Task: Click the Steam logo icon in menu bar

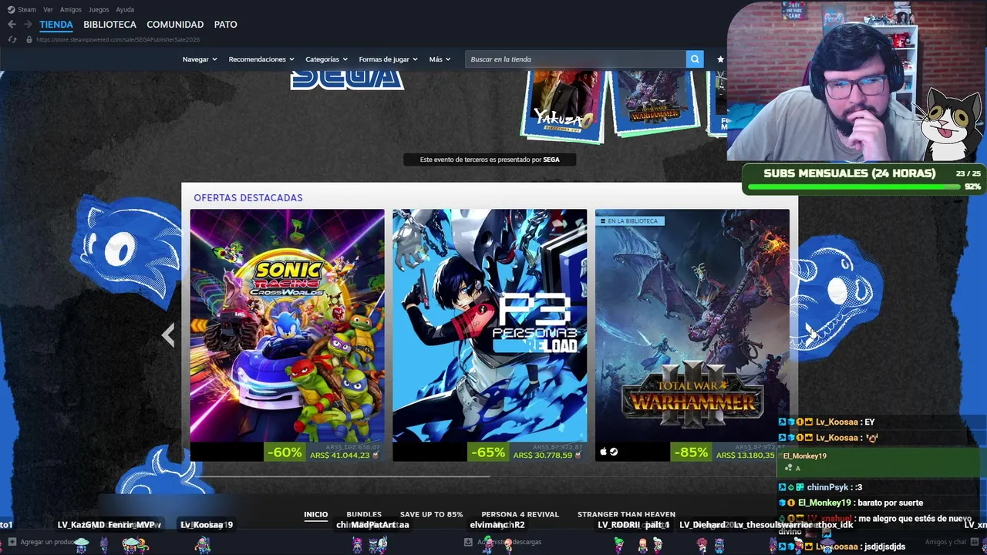Action: tap(11, 9)
